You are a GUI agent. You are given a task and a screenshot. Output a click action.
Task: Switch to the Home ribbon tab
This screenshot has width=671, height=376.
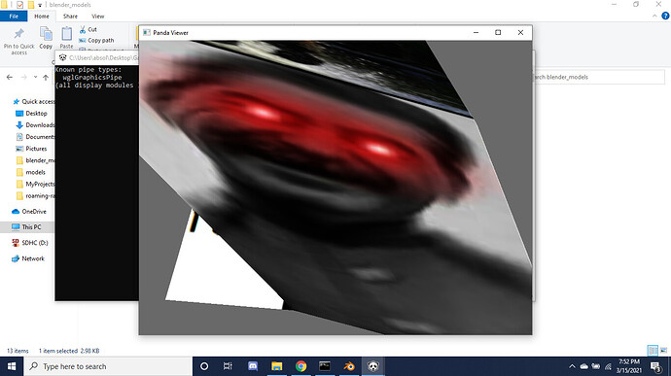(42, 17)
